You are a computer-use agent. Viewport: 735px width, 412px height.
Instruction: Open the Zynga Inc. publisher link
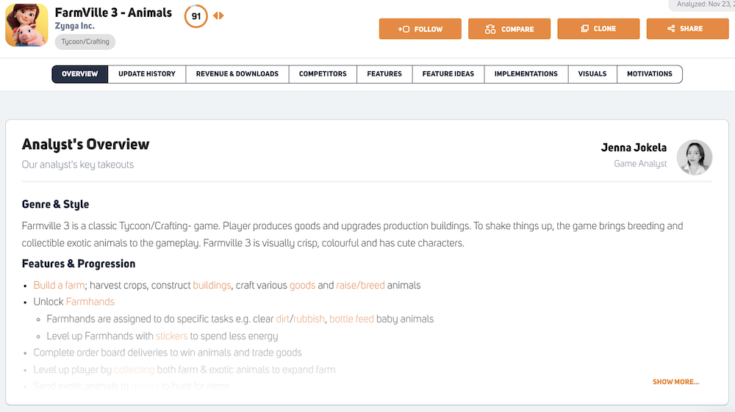point(74,26)
